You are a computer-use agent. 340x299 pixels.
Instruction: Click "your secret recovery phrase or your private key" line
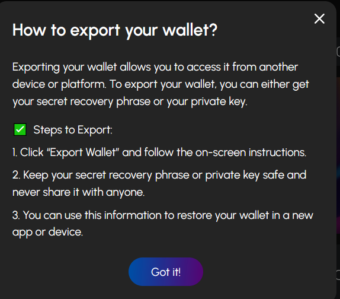(x=130, y=101)
